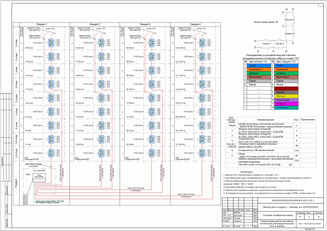The image size is (327, 231).
Task: Click 'Секция 4' in the block diagram
Action: tap(289, 20)
